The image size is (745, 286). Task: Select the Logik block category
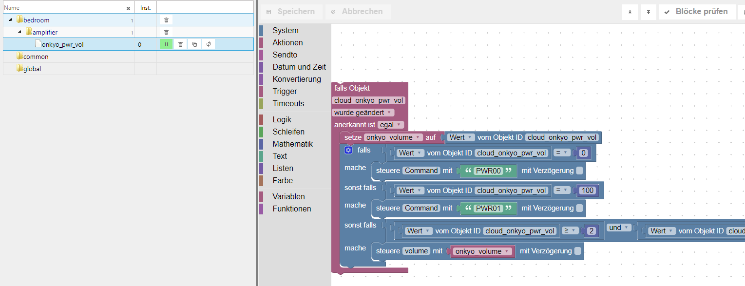point(282,119)
